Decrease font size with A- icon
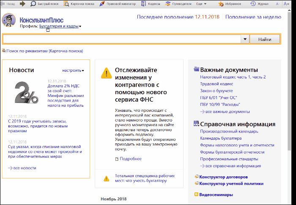This screenshot has width=296, height=205. (x=277, y=4)
